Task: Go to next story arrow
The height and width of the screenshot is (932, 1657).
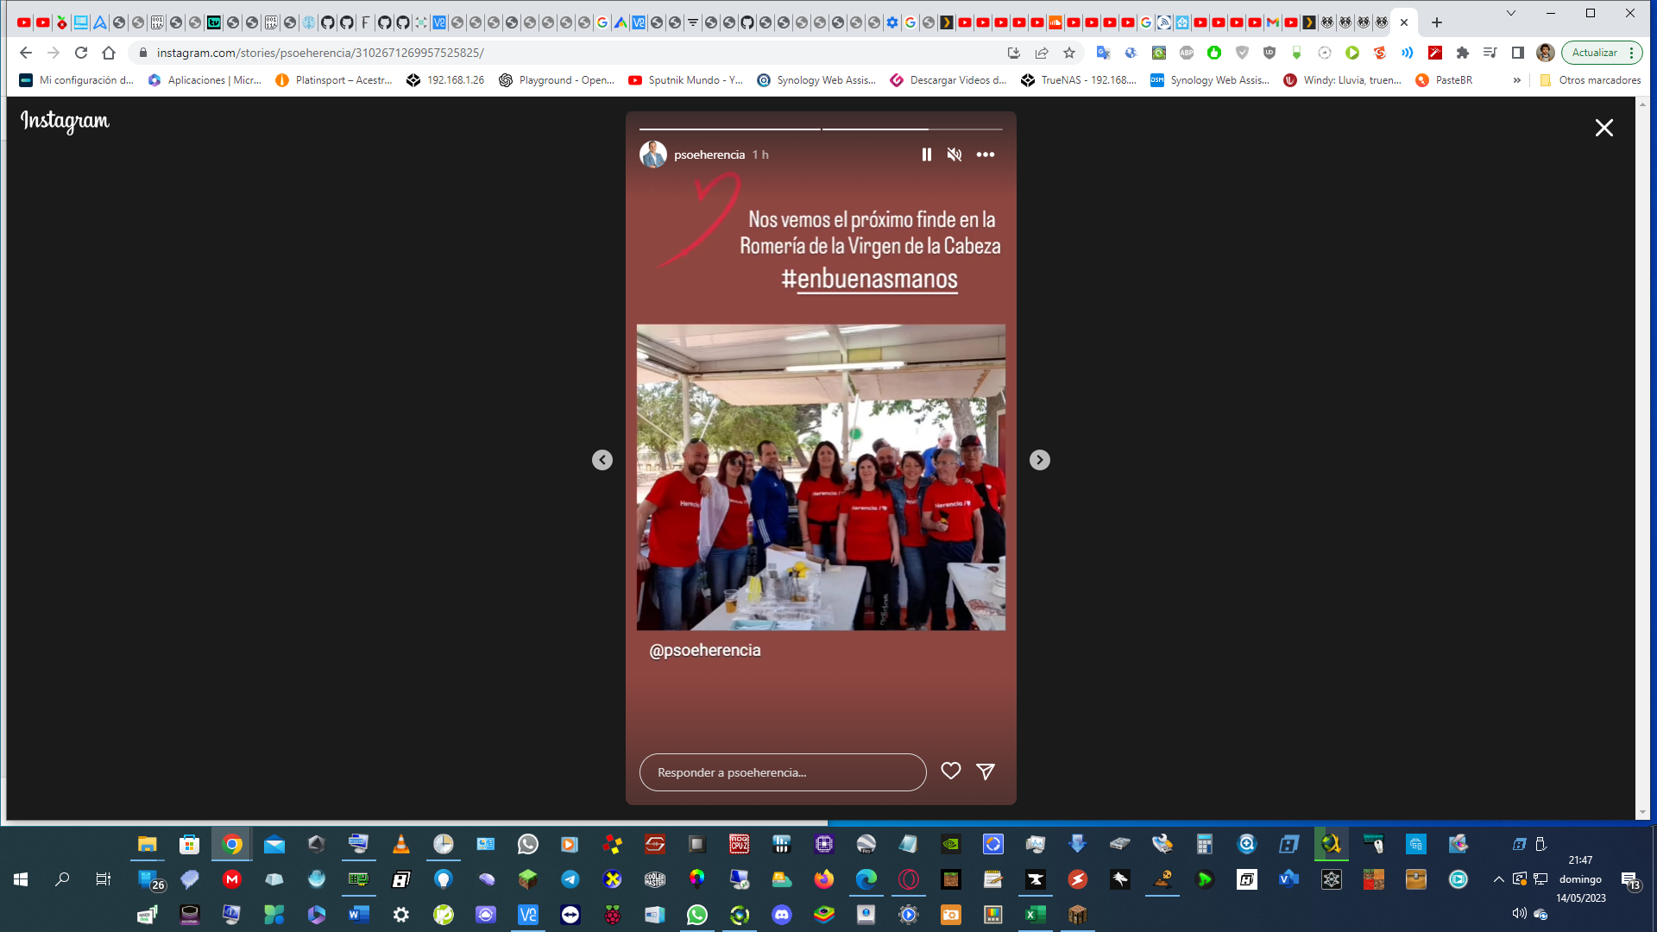Action: point(1039,460)
